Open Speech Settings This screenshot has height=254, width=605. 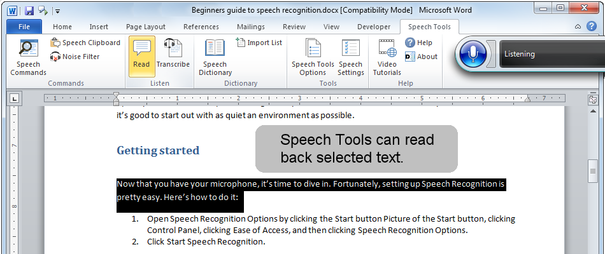click(x=351, y=57)
